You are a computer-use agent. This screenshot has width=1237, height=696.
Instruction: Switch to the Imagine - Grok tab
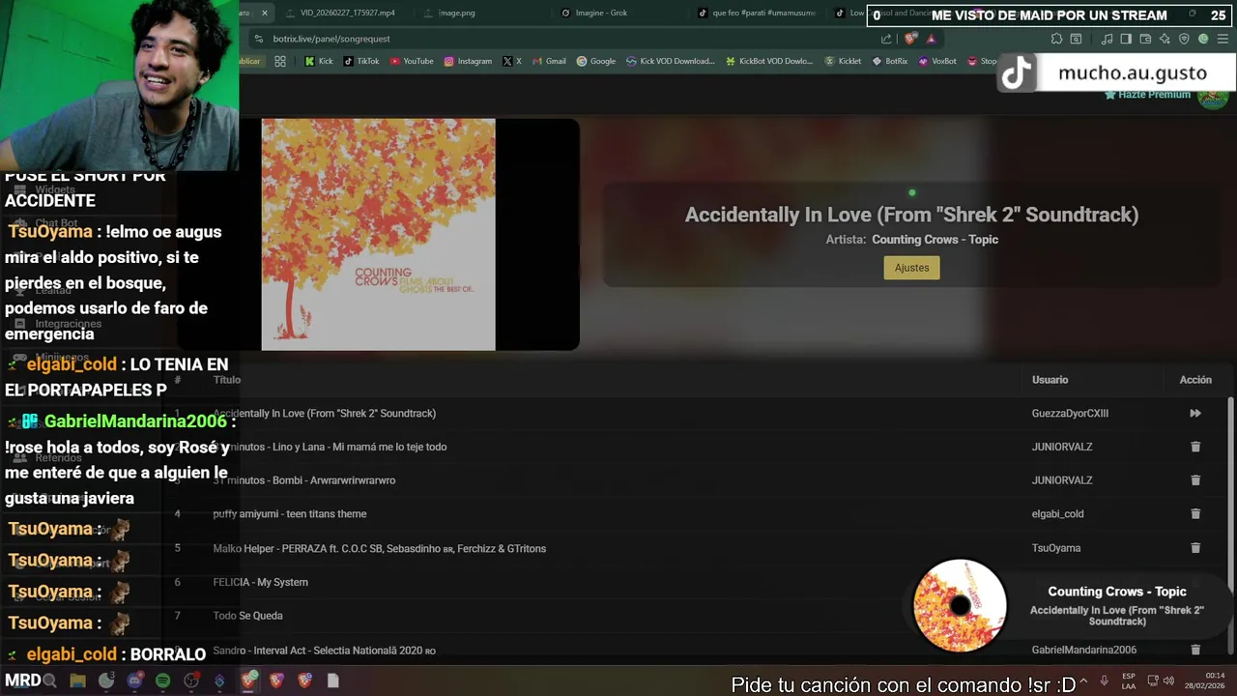tap(603, 13)
